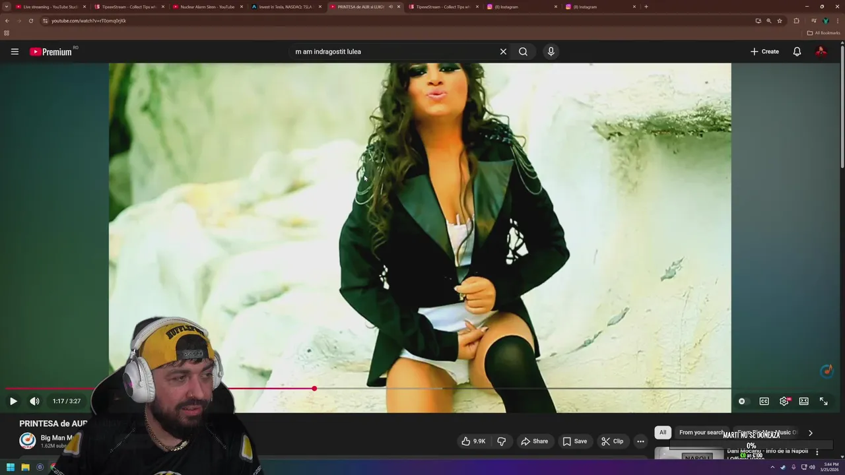Resume video playback
The height and width of the screenshot is (475, 845).
(x=13, y=401)
